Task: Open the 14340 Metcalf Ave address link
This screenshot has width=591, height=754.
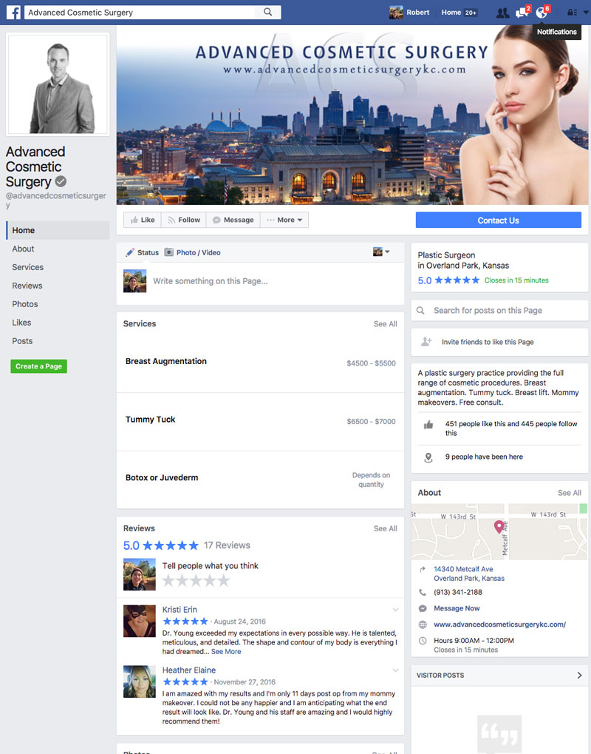Action: coord(469,573)
